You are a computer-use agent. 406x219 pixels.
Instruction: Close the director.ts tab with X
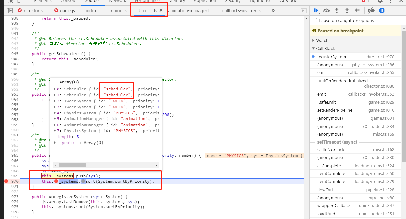161,10
